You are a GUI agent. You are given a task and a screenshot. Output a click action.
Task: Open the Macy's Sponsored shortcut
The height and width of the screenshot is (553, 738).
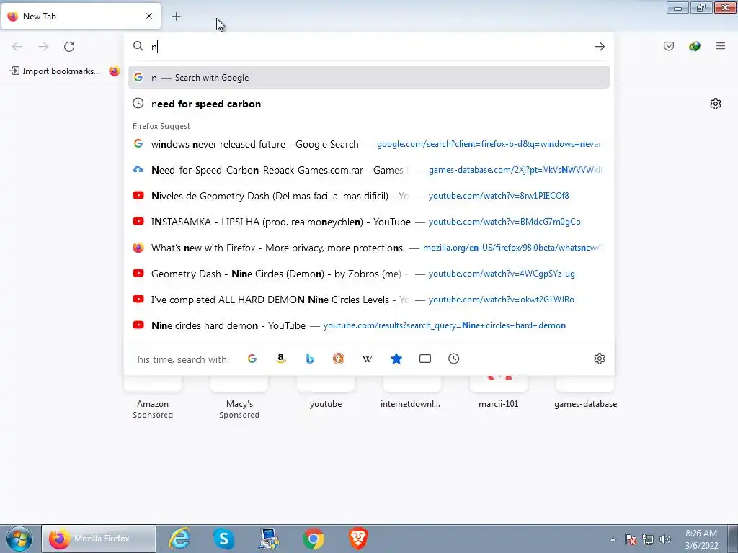239,397
